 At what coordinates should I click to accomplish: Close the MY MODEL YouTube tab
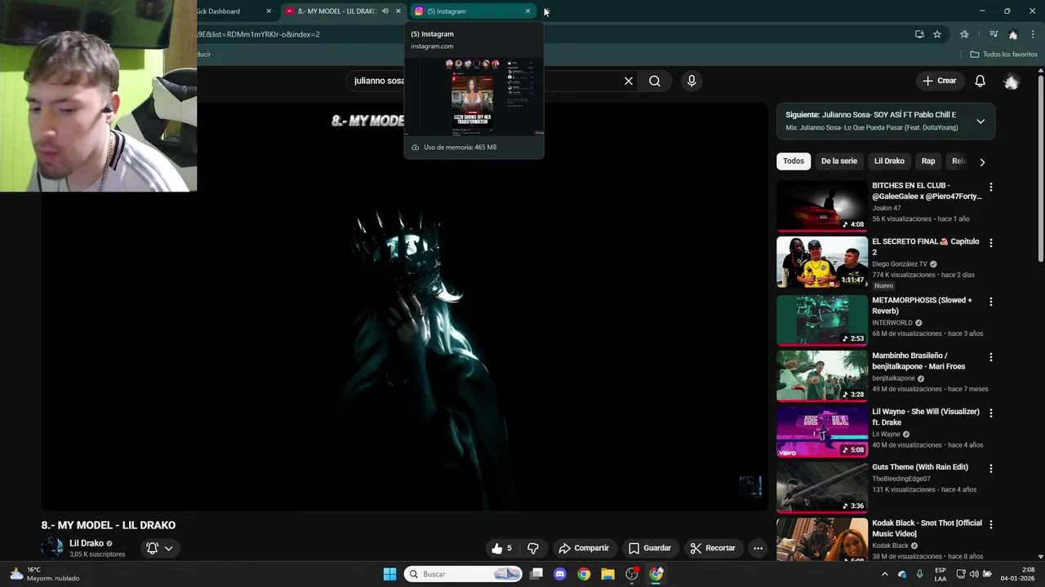point(398,11)
